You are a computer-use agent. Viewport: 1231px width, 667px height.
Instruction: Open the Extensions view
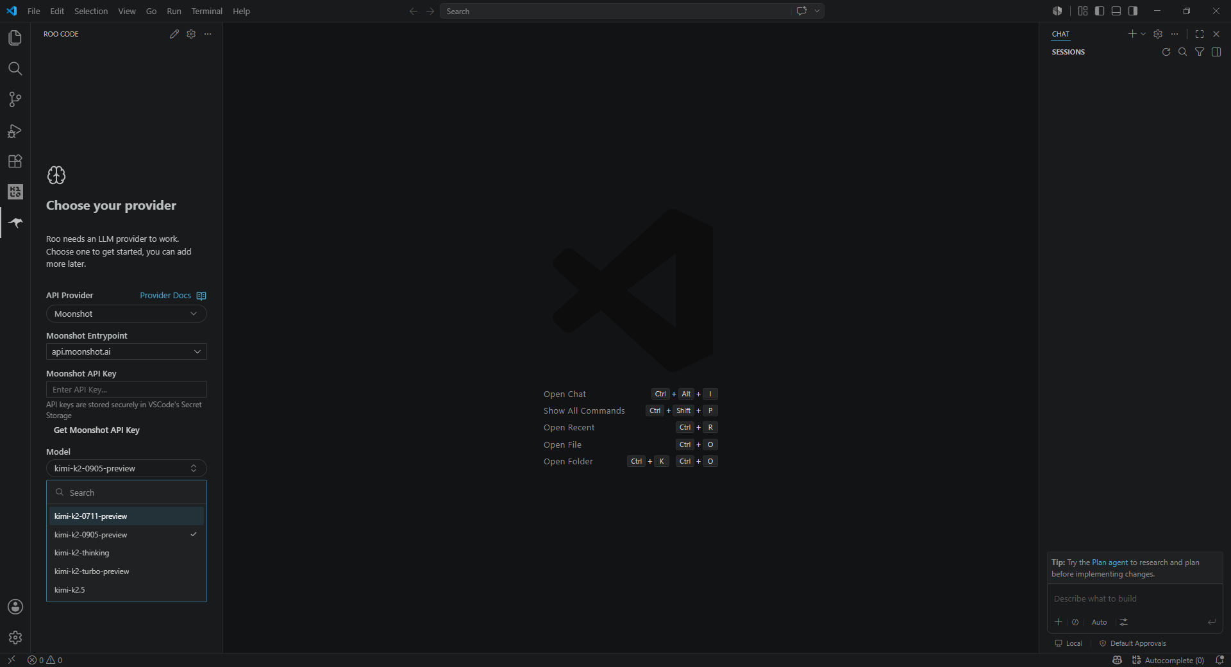15,161
